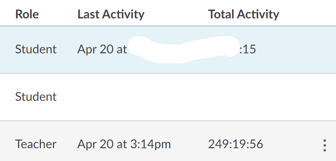Click the Teacher role label
336x161 pixels.
[x=36, y=144]
